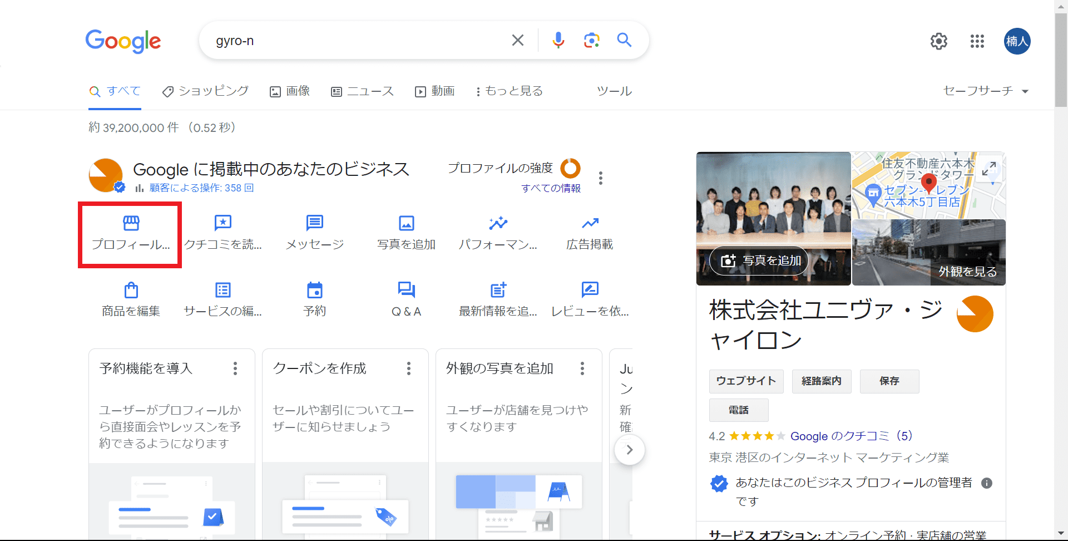The height and width of the screenshot is (541, 1068).
Task: Open the サービスの編集 shortcut
Action: point(222,301)
